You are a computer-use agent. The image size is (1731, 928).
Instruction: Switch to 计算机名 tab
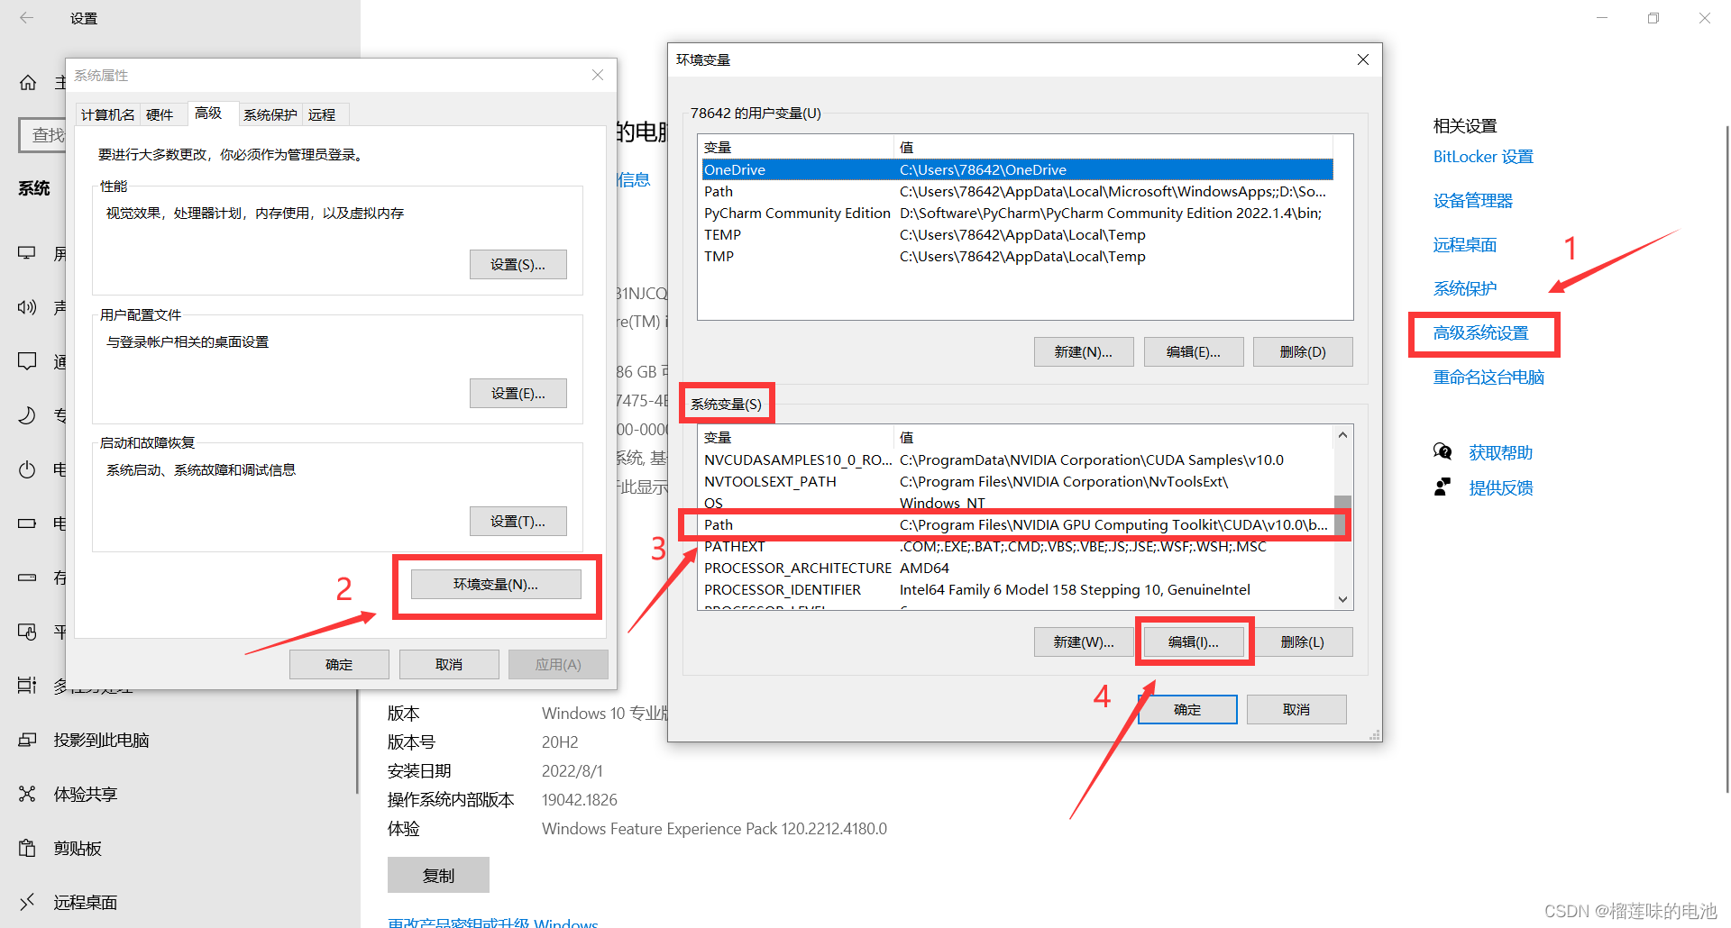click(107, 114)
